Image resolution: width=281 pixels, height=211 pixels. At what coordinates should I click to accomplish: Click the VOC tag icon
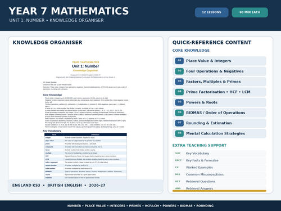178,153
